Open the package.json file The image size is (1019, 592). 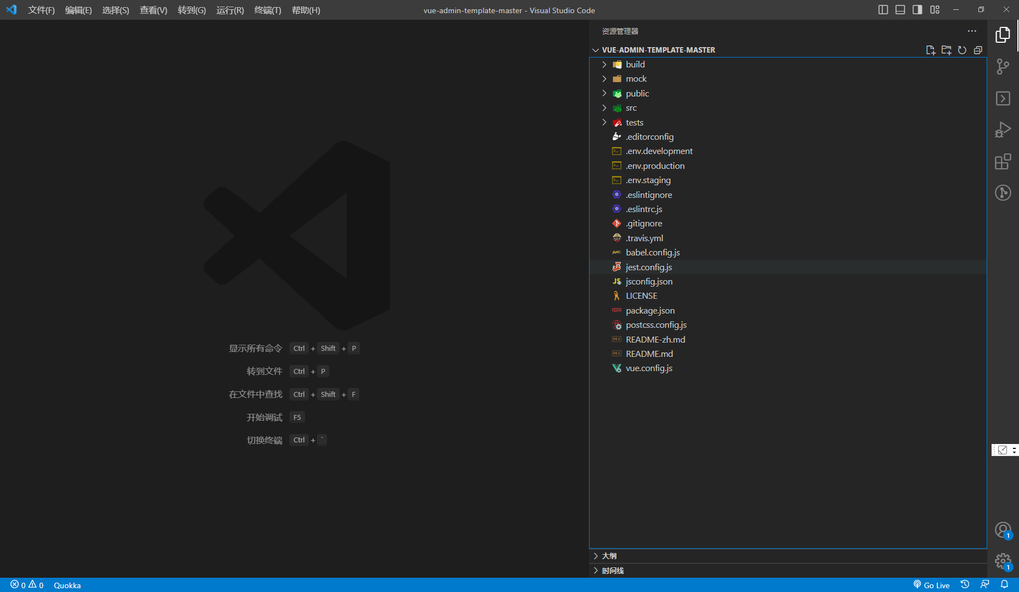788,311
